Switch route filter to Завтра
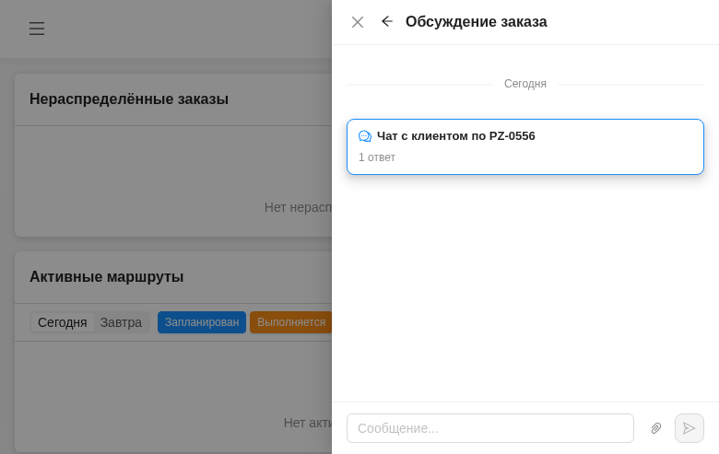The height and width of the screenshot is (454, 719). click(x=121, y=322)
